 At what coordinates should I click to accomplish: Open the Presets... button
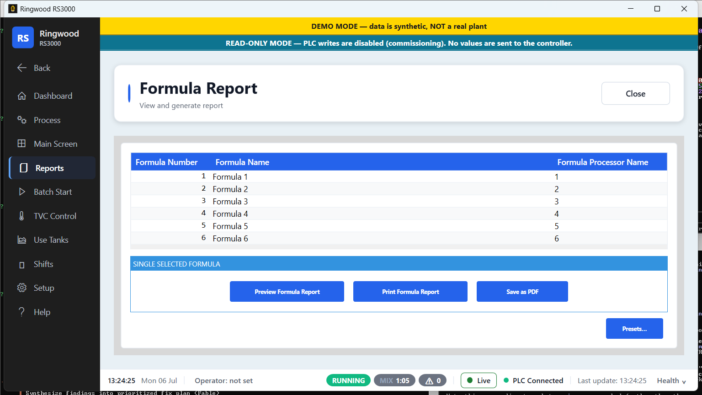[634, 329]
